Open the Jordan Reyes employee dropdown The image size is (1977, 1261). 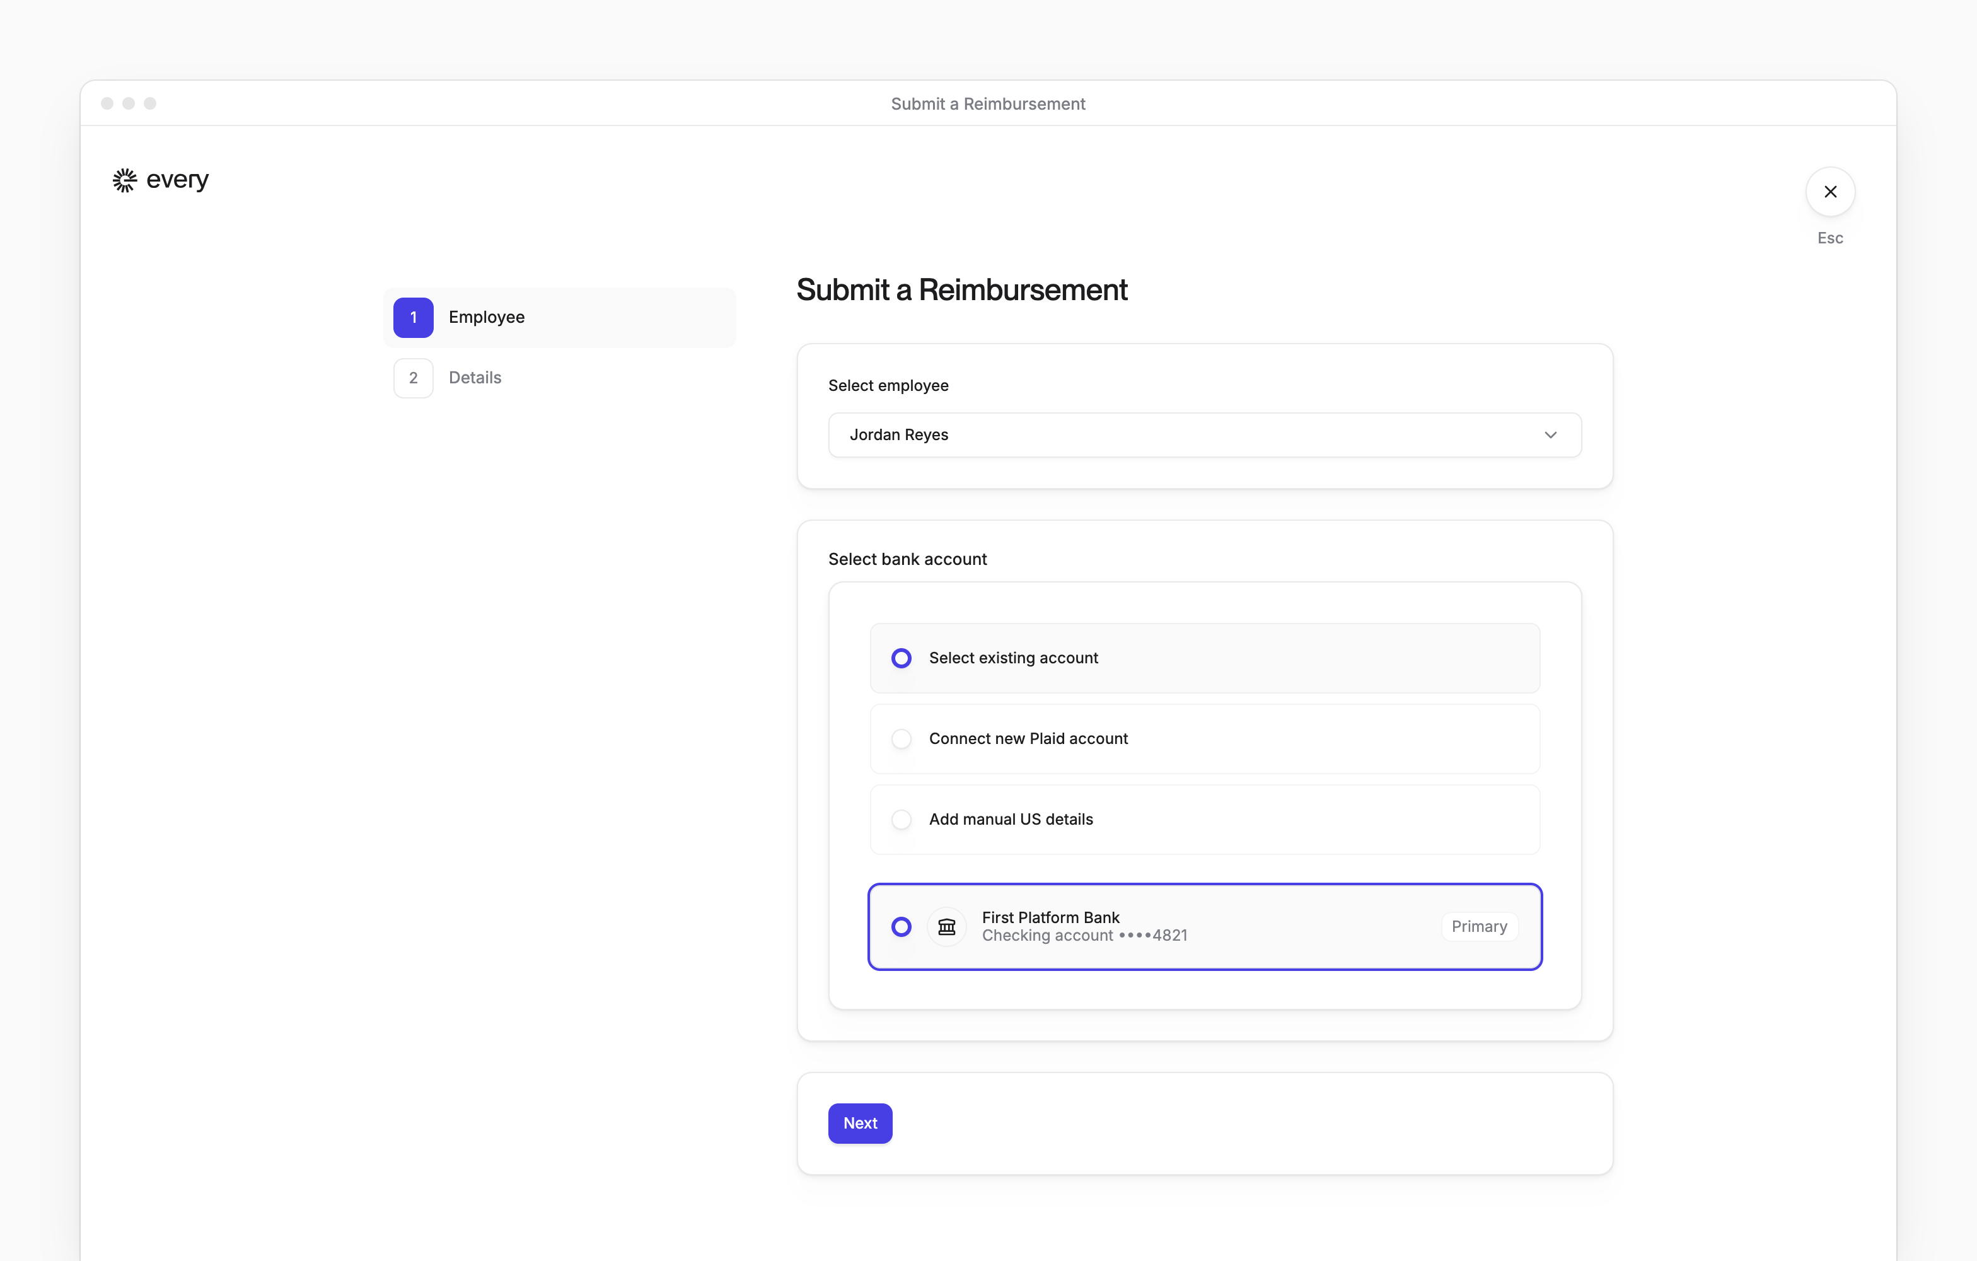click(x=1205, y=434)
